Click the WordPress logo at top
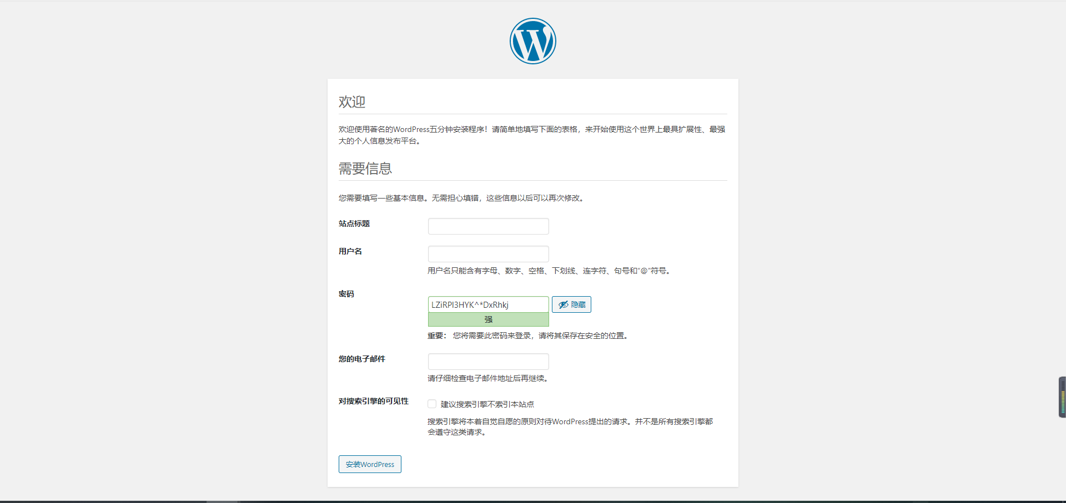Image resolution: width=1066 pixels, height=503 pixels. pyautogui.click(x=532, y=41)
